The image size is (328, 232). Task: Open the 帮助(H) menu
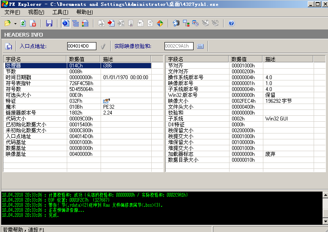click(85, 12)
